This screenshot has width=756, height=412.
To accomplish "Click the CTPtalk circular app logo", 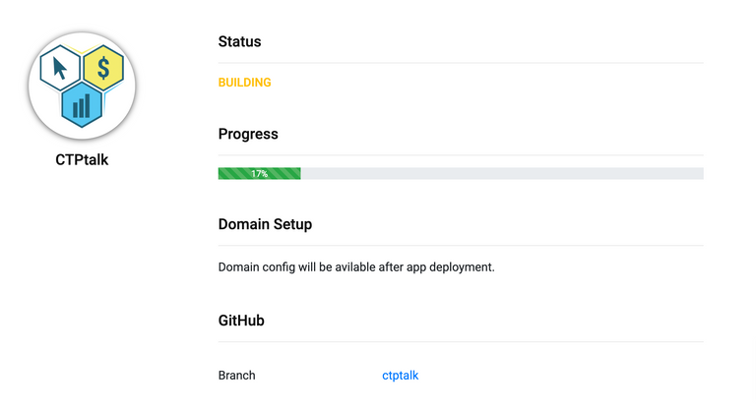I will (82, 86).
